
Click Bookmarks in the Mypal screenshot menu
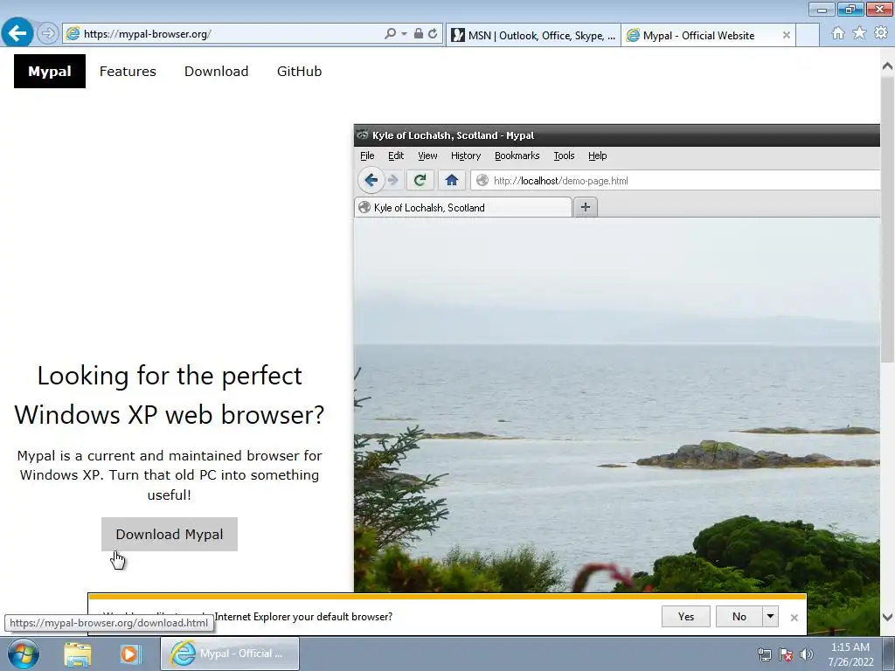point(517,156)
